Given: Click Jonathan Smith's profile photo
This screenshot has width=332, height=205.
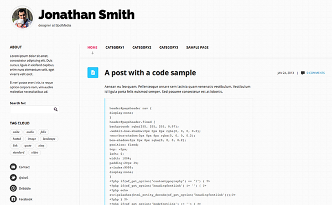Looking at the screenshot, I should click(x=22, y=18).
